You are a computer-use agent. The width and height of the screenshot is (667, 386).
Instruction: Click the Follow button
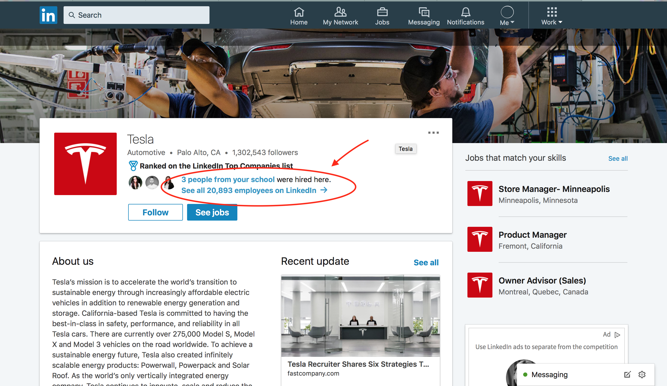155,212
